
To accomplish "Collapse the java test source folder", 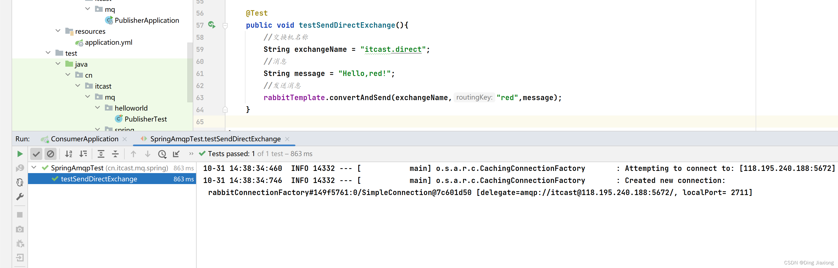I will tap(58, 64).
